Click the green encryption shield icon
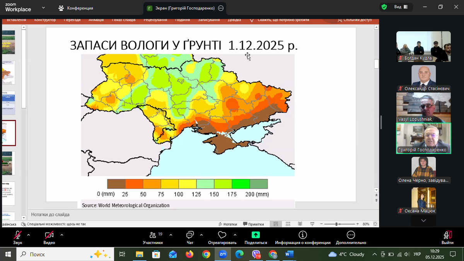The image size is (464, 261). [384, 7]
